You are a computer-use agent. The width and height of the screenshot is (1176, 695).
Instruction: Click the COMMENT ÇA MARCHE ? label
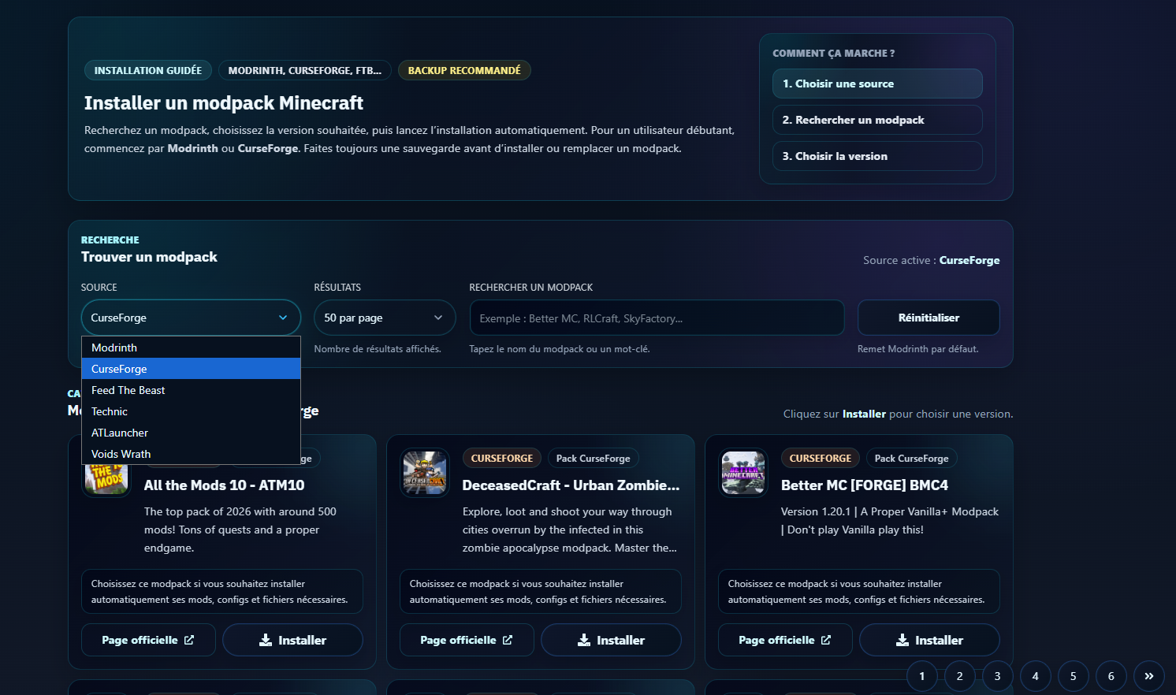pos(833,54)
